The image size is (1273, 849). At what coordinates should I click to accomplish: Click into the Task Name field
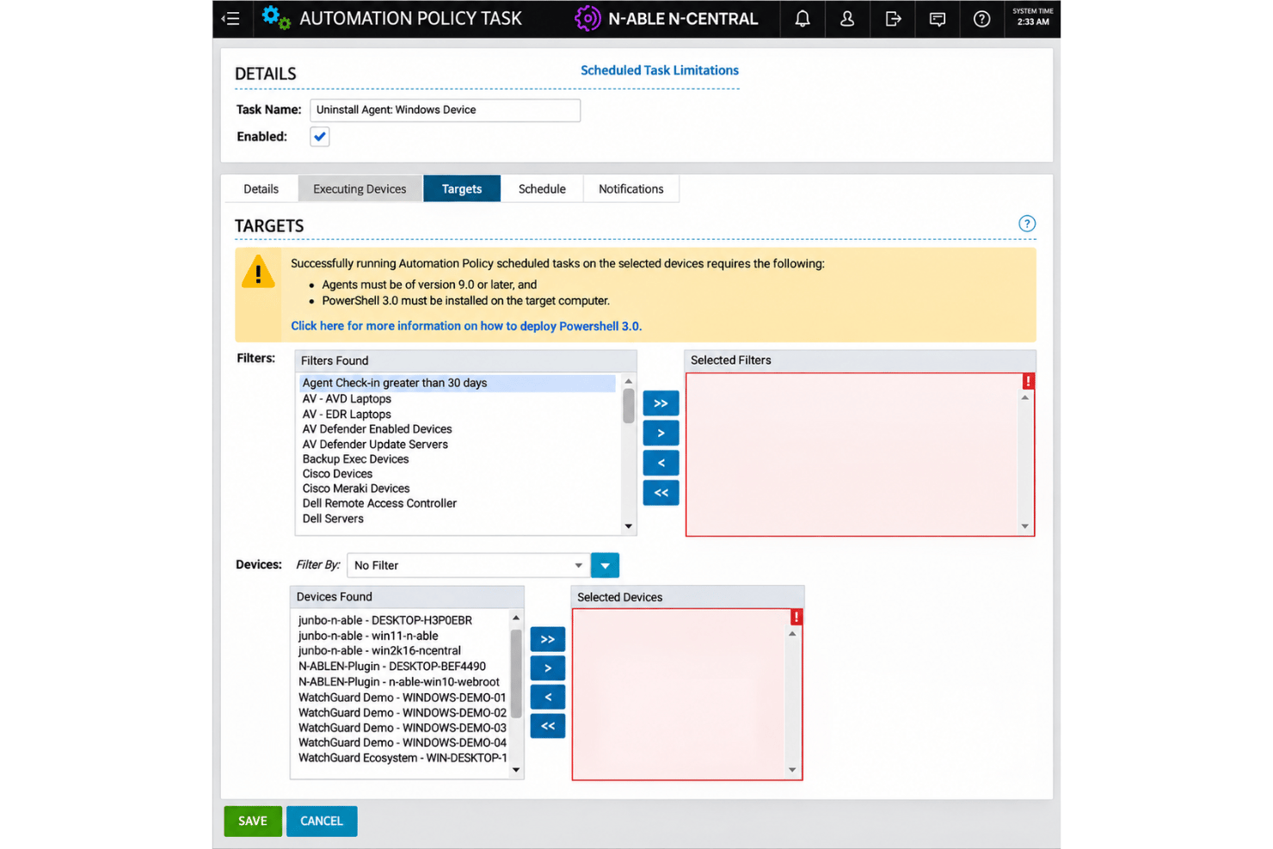[446, 110]
